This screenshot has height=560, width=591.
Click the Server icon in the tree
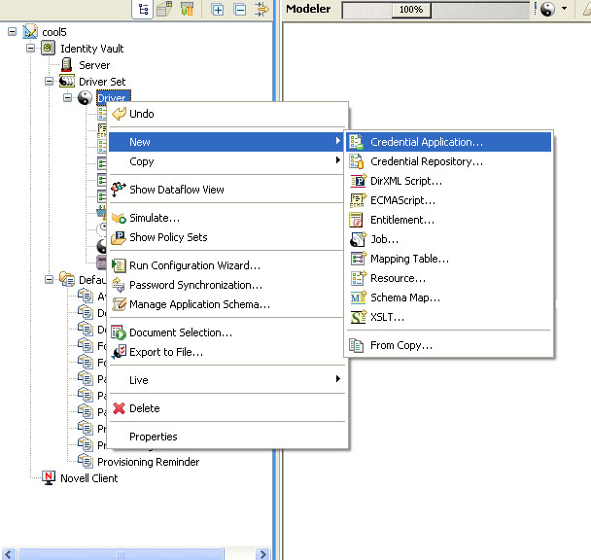(x=68, y=65)
